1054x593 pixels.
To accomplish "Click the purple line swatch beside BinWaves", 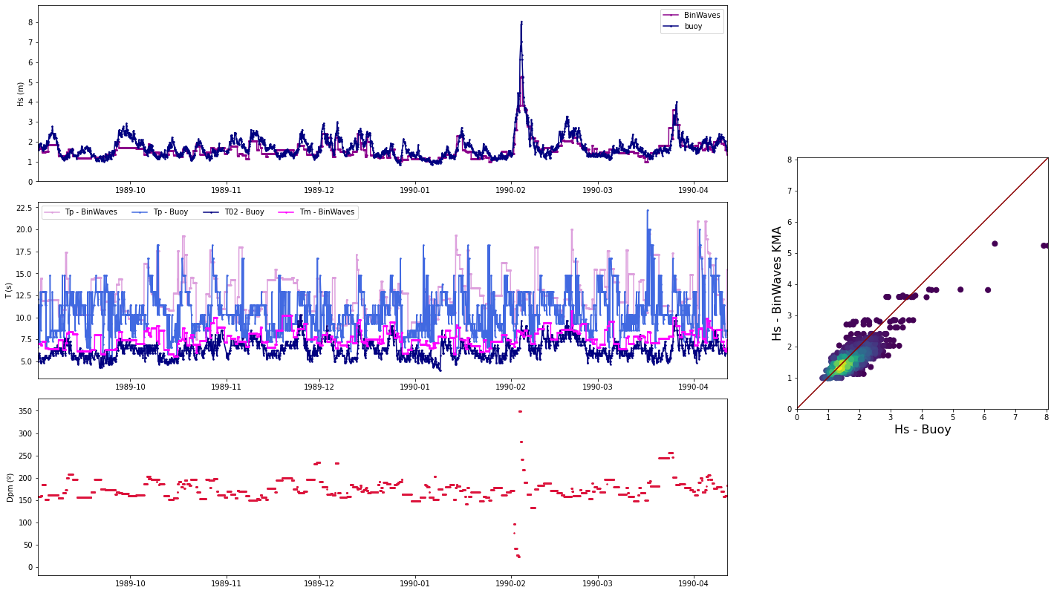I will (x=671, y=15).
